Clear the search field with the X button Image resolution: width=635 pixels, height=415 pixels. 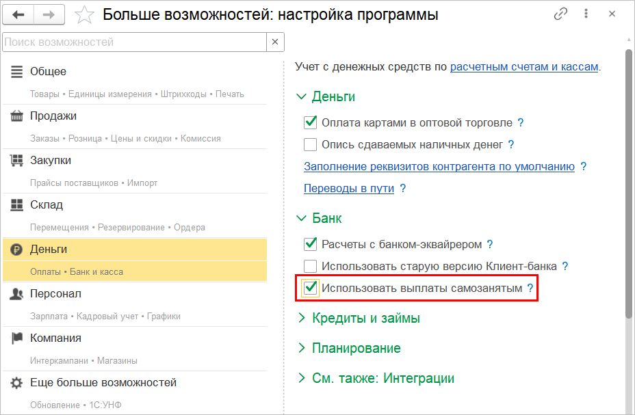[x=275, y=42]
